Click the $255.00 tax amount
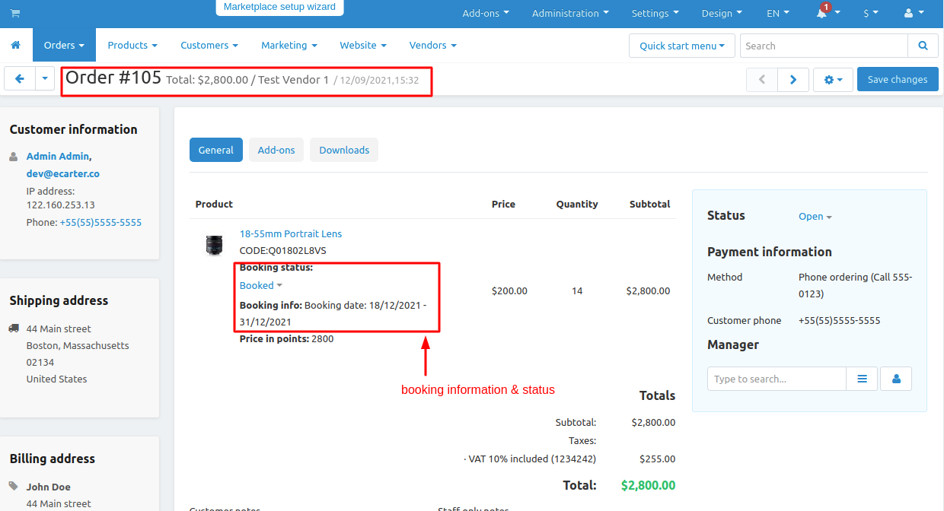Image resolution: width=944 pixels, height=511 pixels. point(658,459)
